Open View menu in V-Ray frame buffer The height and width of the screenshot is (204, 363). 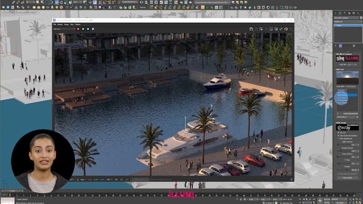tap(72, 24)
